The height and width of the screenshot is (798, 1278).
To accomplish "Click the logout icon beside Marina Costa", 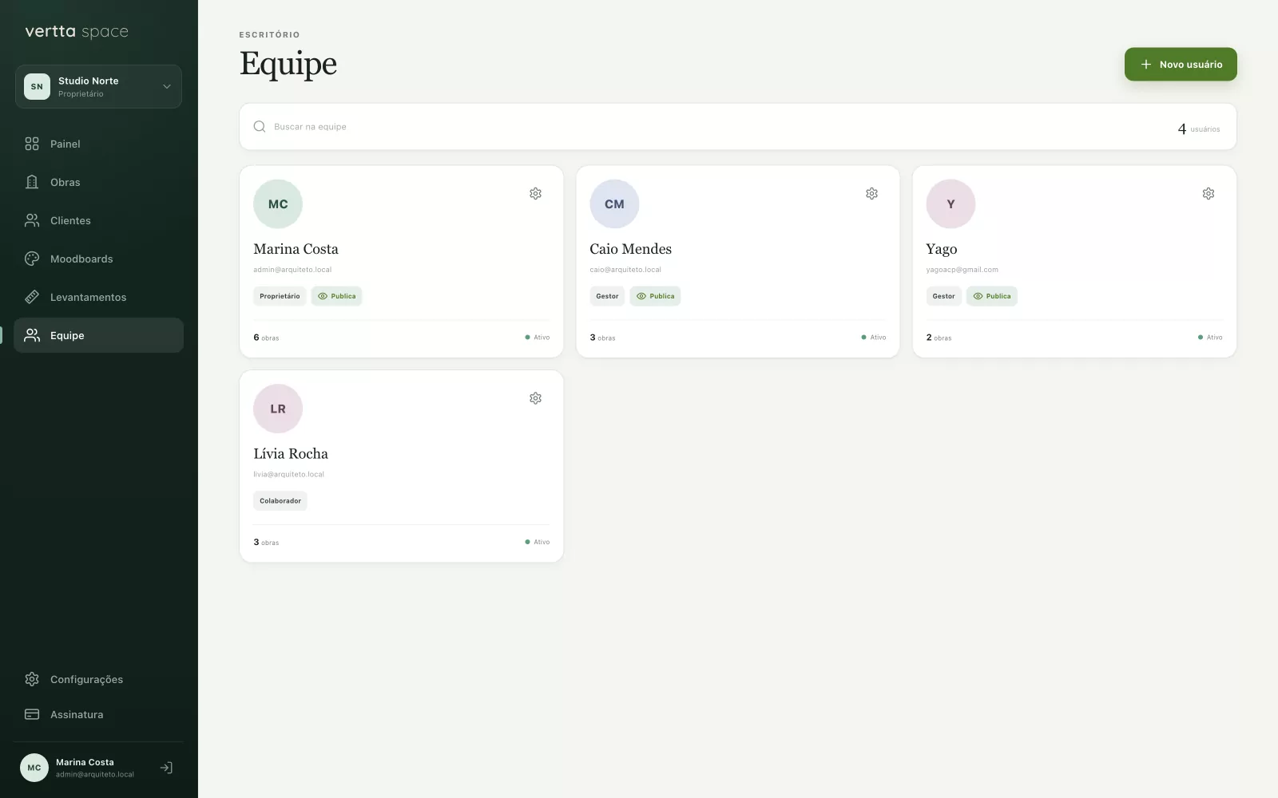I will [166, 768].
